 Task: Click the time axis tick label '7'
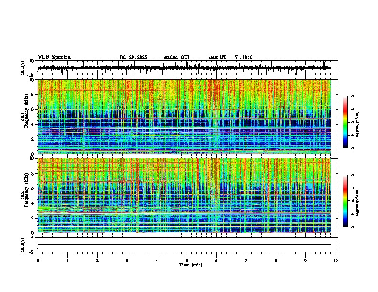point(246,261)
